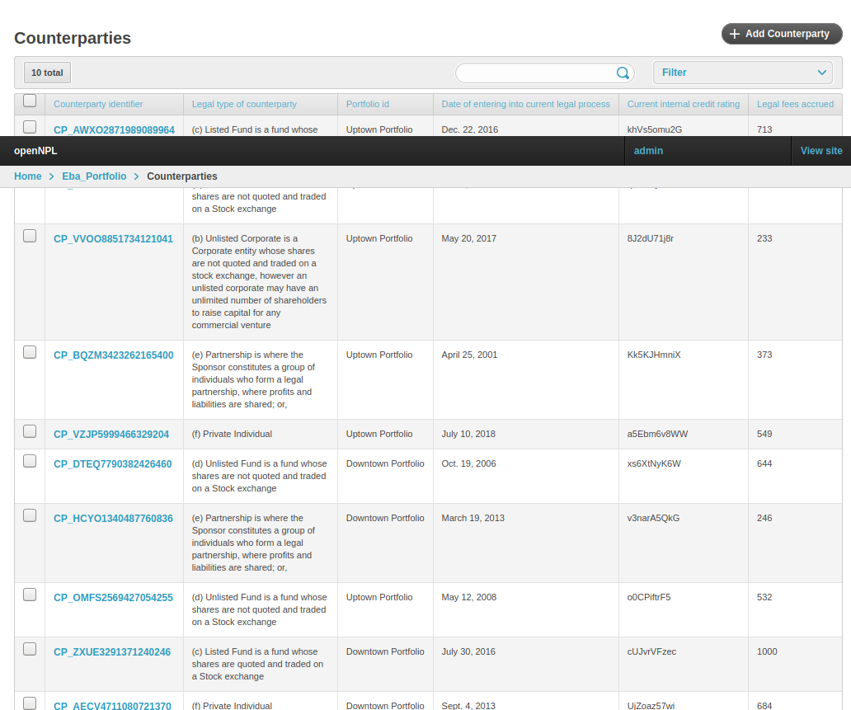Open counterparty CP_DTEQ7790382426460

113,463
